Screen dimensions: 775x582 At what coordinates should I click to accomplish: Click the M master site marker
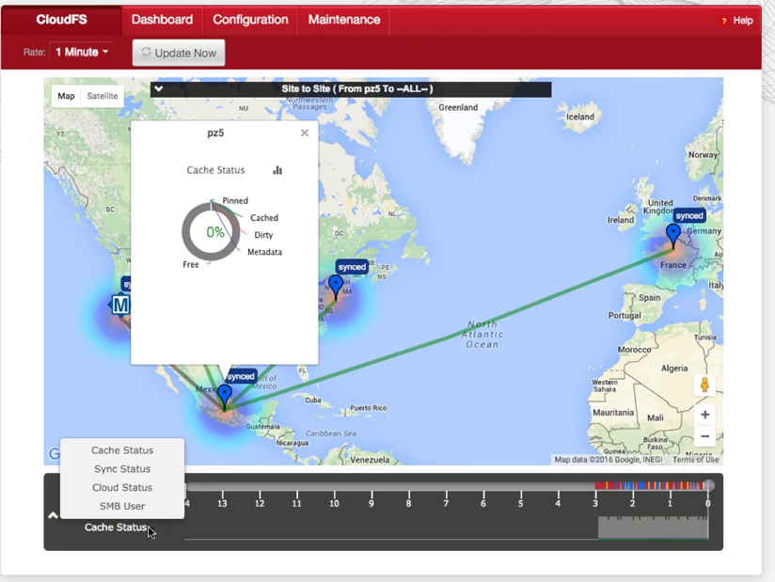click(x=120, y=305)
